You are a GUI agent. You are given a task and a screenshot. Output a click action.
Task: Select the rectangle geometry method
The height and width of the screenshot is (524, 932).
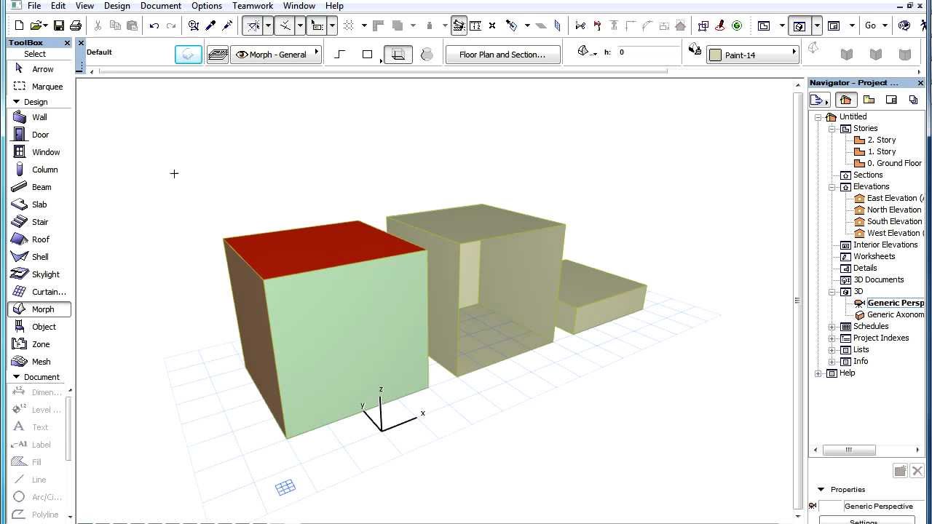click(x=368, y=55)
